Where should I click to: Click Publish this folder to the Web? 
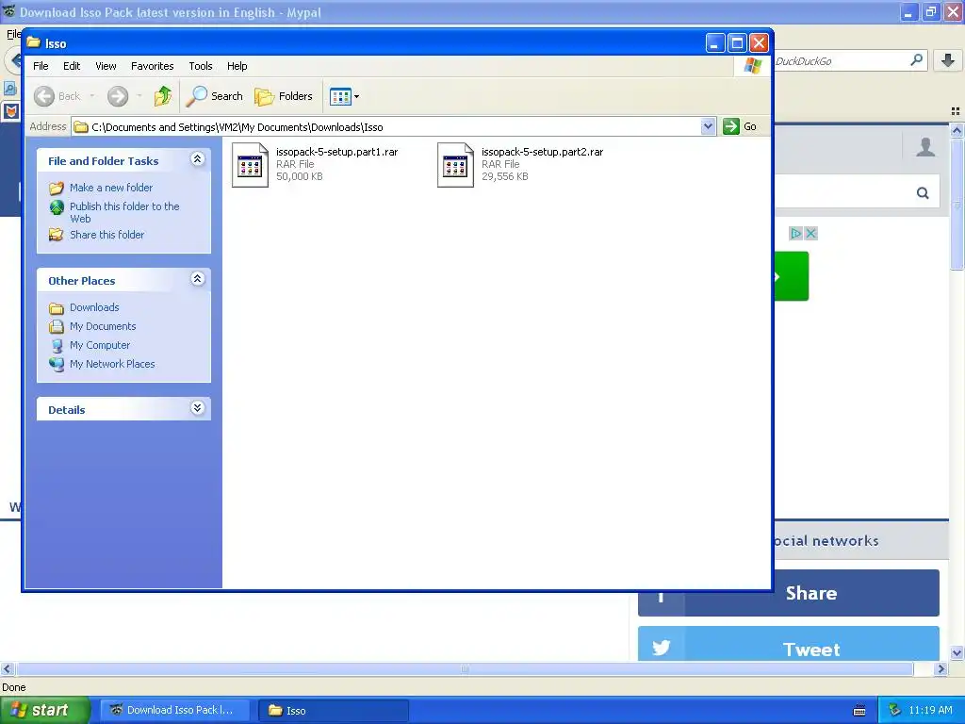click(x=124, y=212)
